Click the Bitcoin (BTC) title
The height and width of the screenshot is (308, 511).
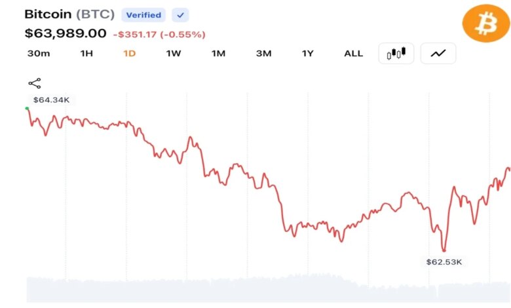tap(69, 14)
